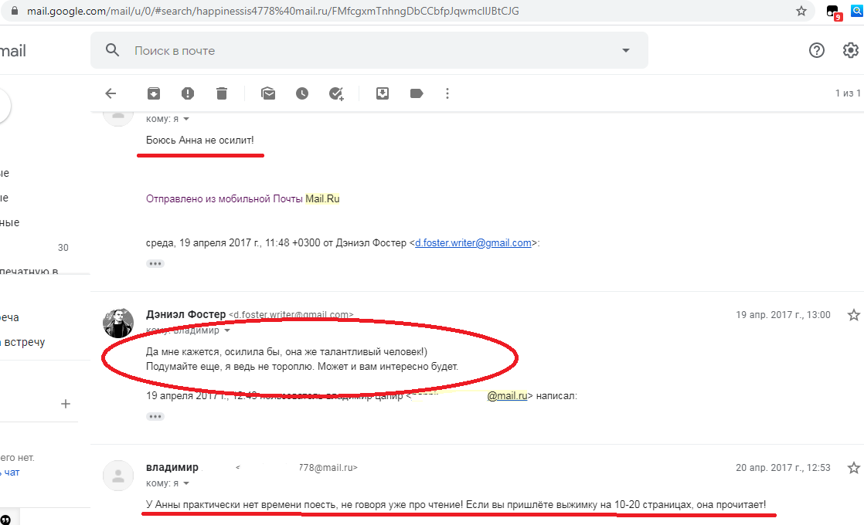The image size is (864, 525).
Task: Expand search options dropdown arrow
Action: [626, 51]
